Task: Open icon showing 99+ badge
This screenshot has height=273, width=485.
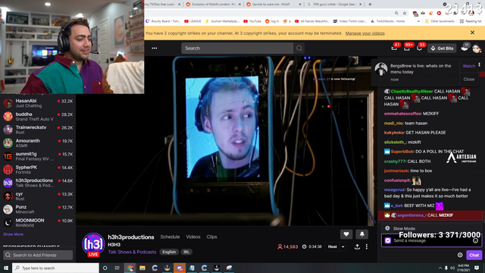Action: (407, 48)
